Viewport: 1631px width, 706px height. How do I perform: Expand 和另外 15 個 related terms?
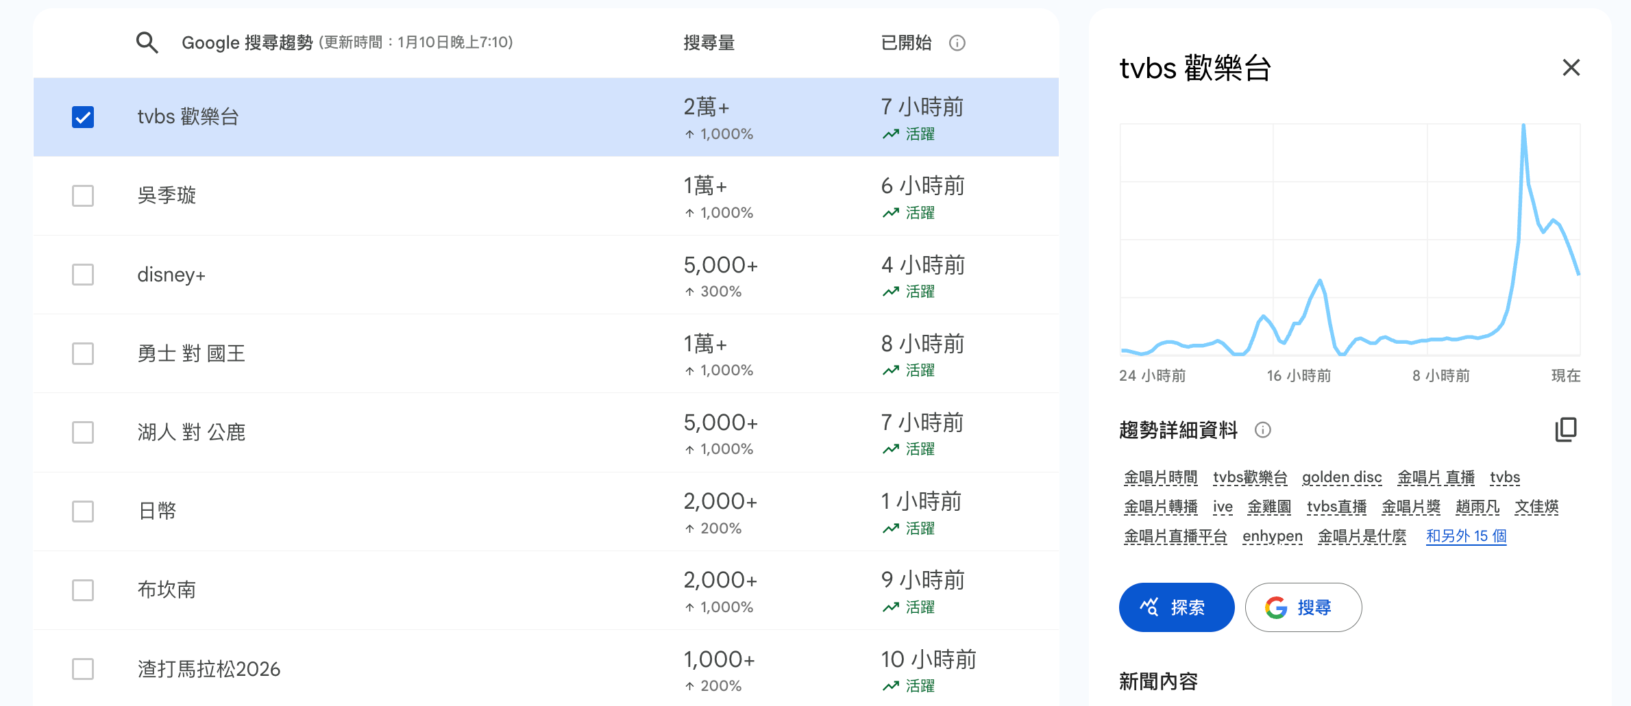pos(1466,536)
